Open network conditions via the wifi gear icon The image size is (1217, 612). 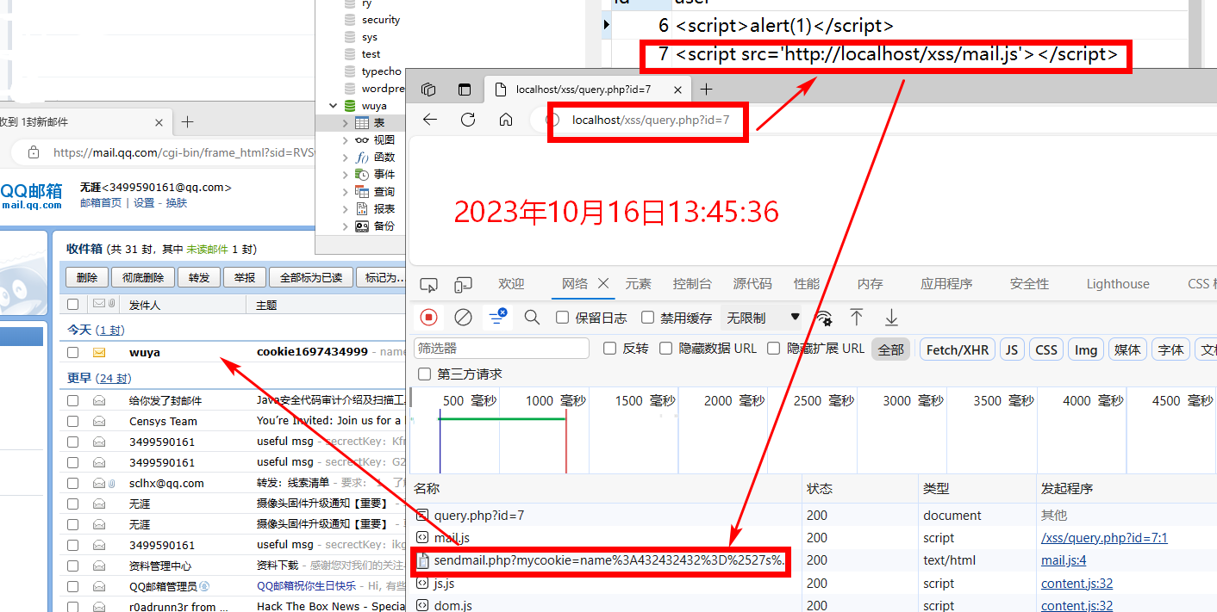pos(824,318)
